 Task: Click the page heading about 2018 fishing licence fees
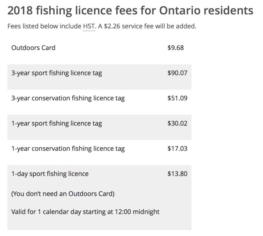click(x=130, y=11)
